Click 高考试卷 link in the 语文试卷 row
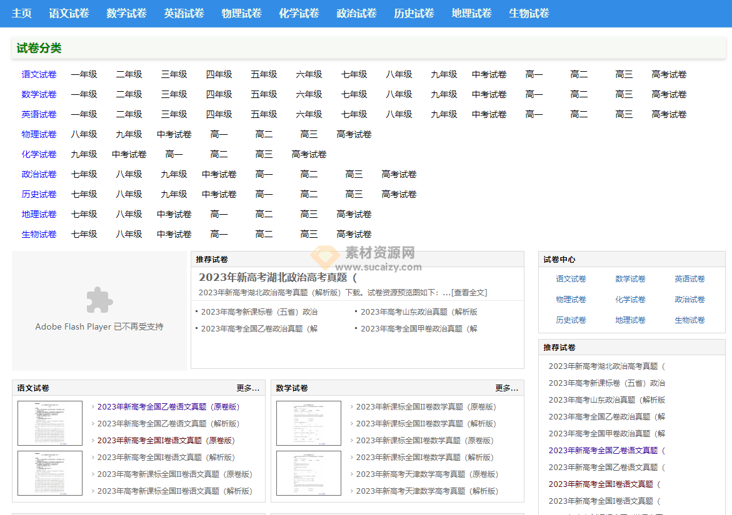This screenshot has width=732, height=515. click(x=668, y=74)
